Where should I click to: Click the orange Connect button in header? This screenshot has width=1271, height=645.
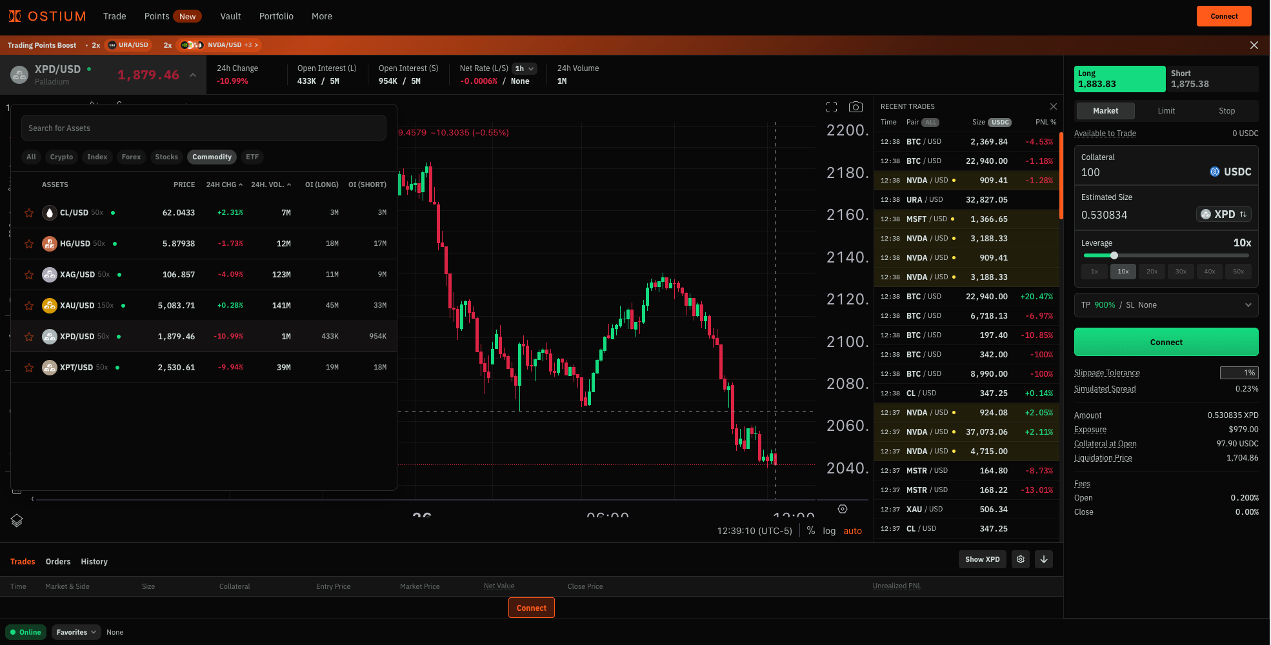point(1224,16)
